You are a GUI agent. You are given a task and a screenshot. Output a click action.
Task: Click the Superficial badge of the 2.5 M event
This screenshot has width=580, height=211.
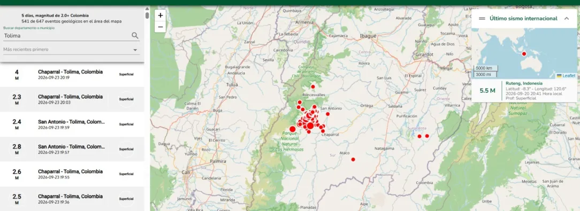(x=126, y=199)
